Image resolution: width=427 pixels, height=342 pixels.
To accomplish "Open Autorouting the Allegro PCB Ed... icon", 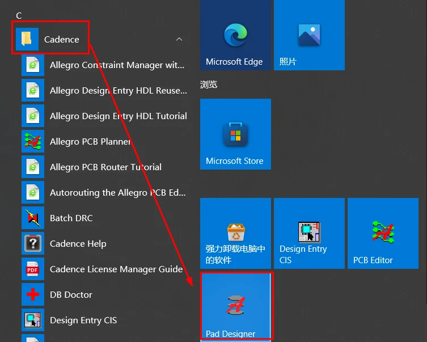I will pos(33,192).
